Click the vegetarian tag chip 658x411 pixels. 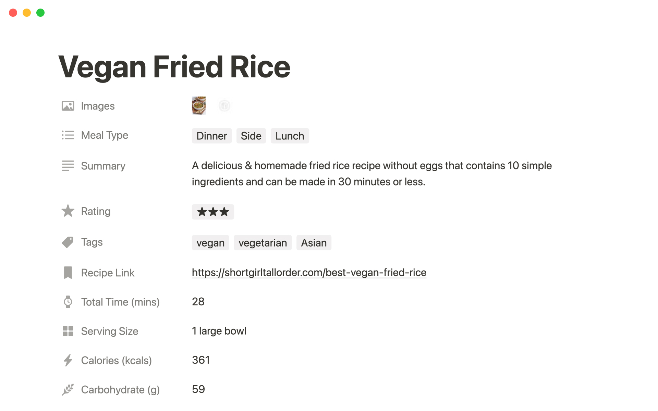tap(263, 243)
